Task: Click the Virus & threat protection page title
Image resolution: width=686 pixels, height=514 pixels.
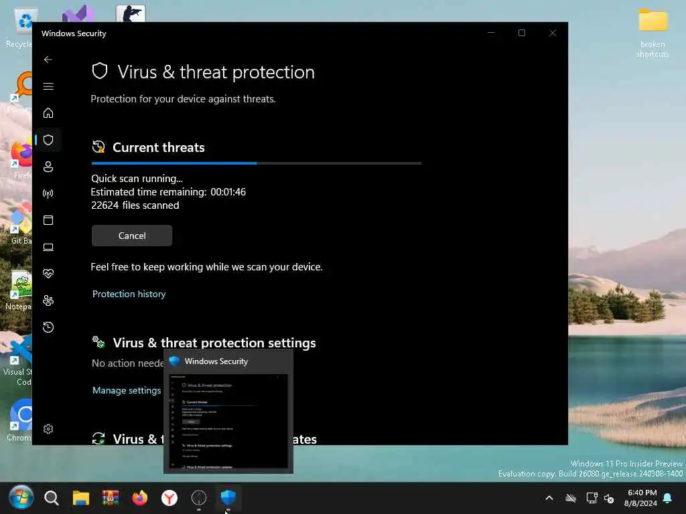Action: (x=216, y=72)
